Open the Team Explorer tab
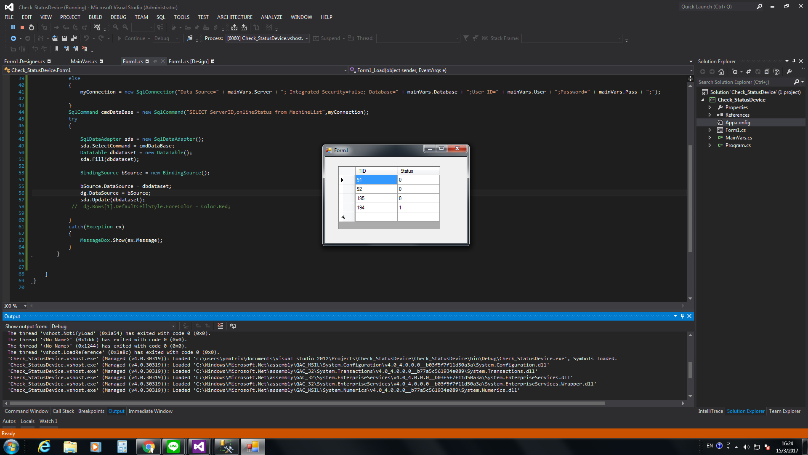 pos(785,411)
